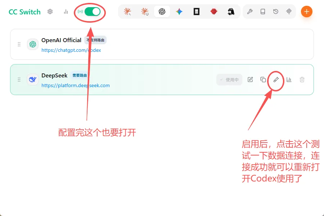Grab the OpenAI Official drag handle
This screenshot has height=216, width=324.
pyautogui.click(x=19, y=44)
